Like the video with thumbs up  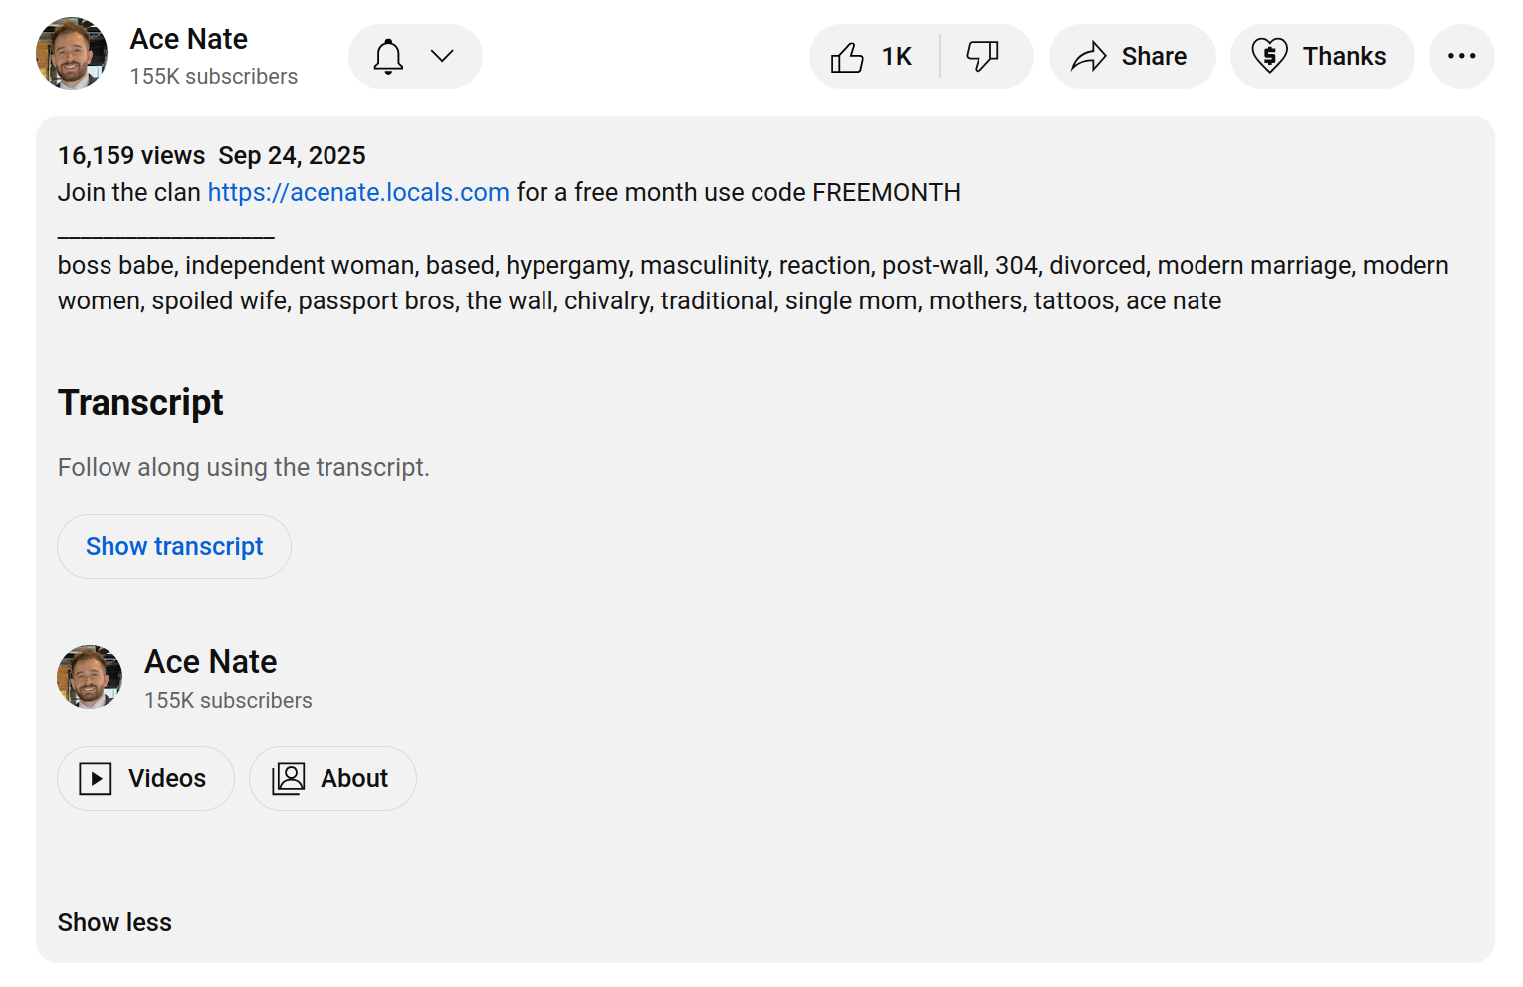(x=847, y=57)
